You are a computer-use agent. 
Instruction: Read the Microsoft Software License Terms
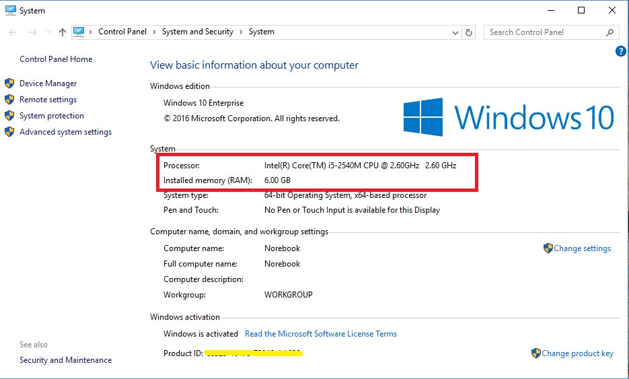pyautogui.click(x=321, y=334)
